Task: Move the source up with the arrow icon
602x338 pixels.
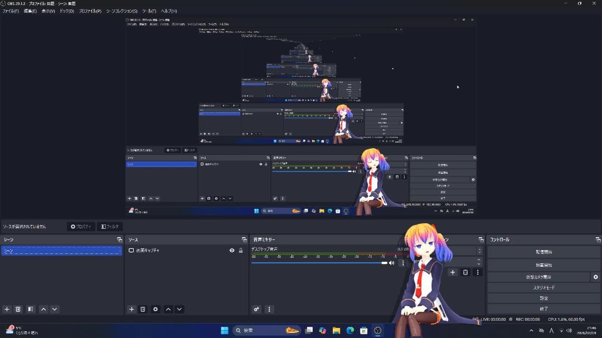Action: point(167,309)
